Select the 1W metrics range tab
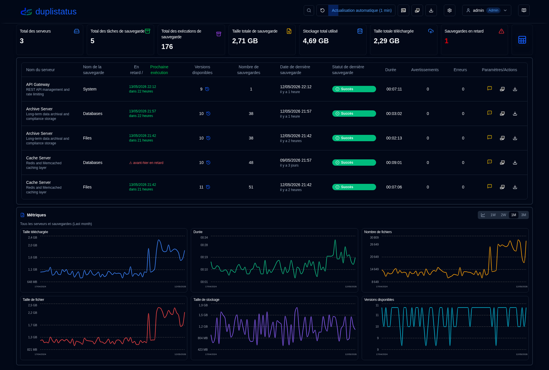The image size is (549, 370). click(x=493, y=215)
